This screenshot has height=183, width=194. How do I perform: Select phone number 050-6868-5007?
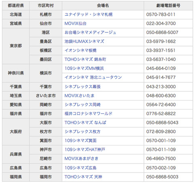coord(162,32)
